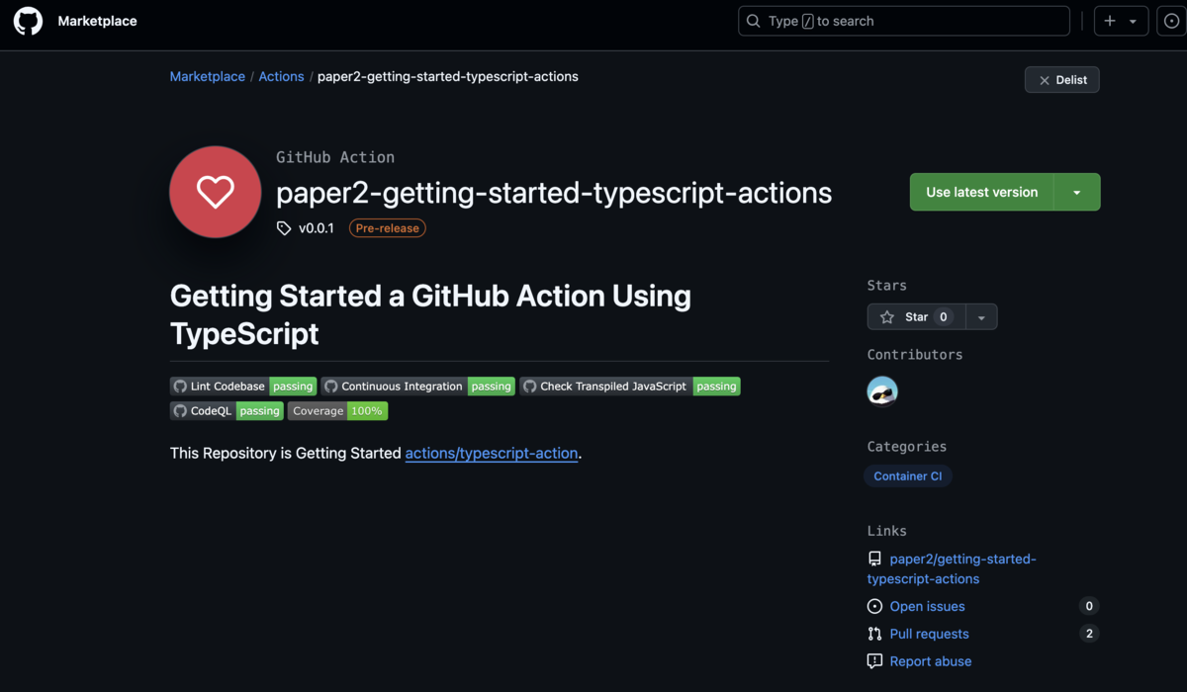Open the Container CI category
Viewport: 1187px width, 692px height.
pos(908,476)
